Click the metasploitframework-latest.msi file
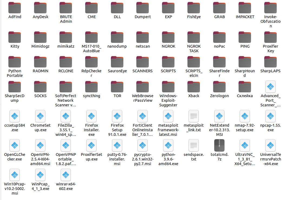 click(x=168, y=116)
